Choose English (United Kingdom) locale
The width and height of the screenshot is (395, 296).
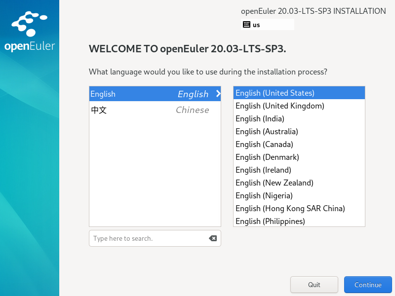[x=299, y=106]
